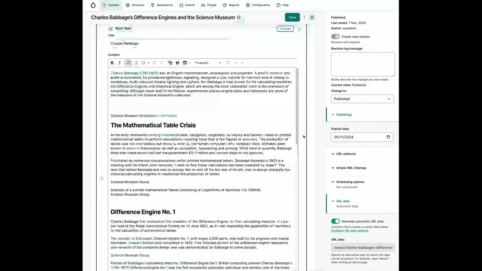
Task: Click the outdent toolbar button
Action: tap(154, 63)
